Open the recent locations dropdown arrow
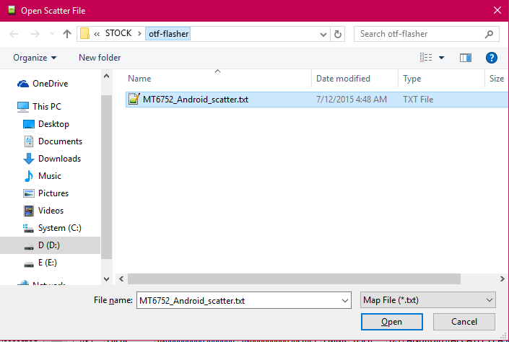The image size is (509, 342). (52, 34)
